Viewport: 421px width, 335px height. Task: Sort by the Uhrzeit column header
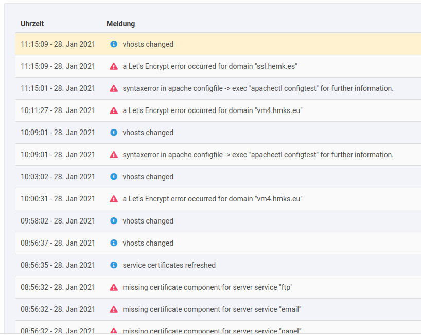pyautogui.click(x=32, y=24)
